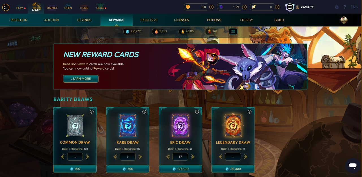This screenshot has height=177, width=362.
Task: Add more to the 0.8 coin balance
Action: [x=211, y=7]
